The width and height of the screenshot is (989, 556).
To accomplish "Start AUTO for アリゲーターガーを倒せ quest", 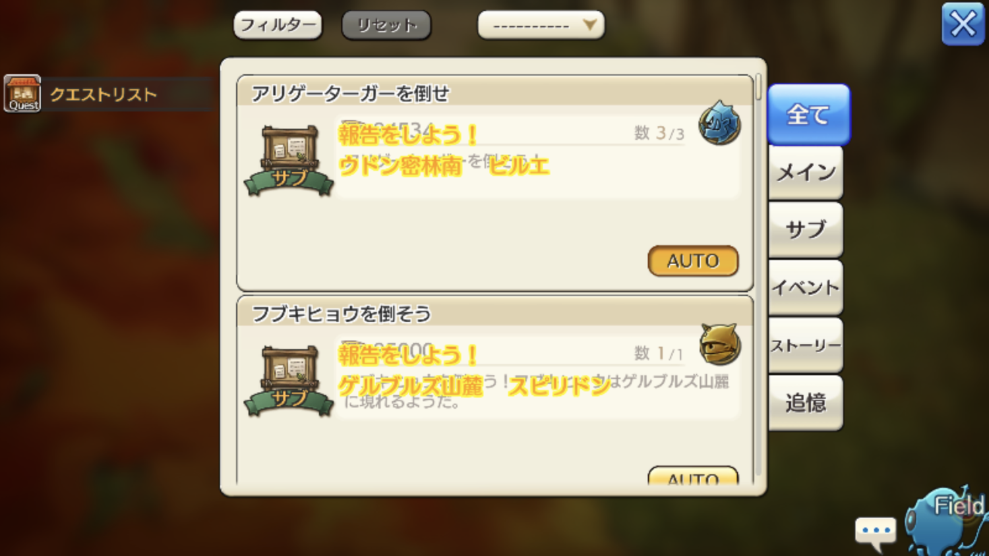I will point(693,261).
